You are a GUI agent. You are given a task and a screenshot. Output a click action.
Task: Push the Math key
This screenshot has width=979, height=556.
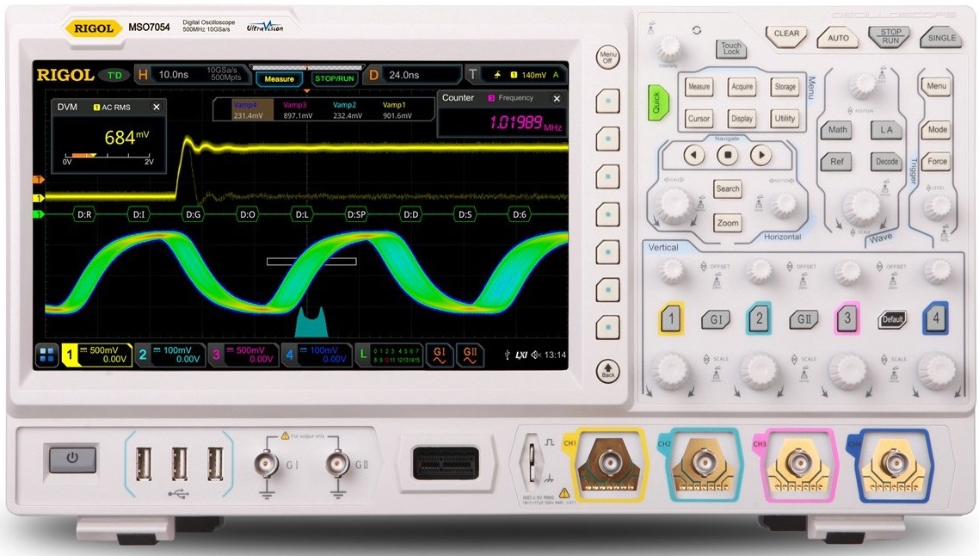point(837,130)
